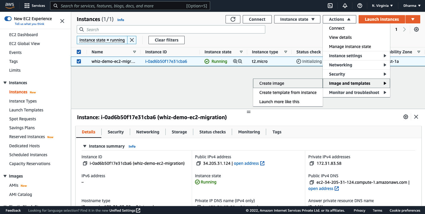
Task: Launch the CloudShell terminal icon
Action: pyautogui.click(x=330, y=6)
